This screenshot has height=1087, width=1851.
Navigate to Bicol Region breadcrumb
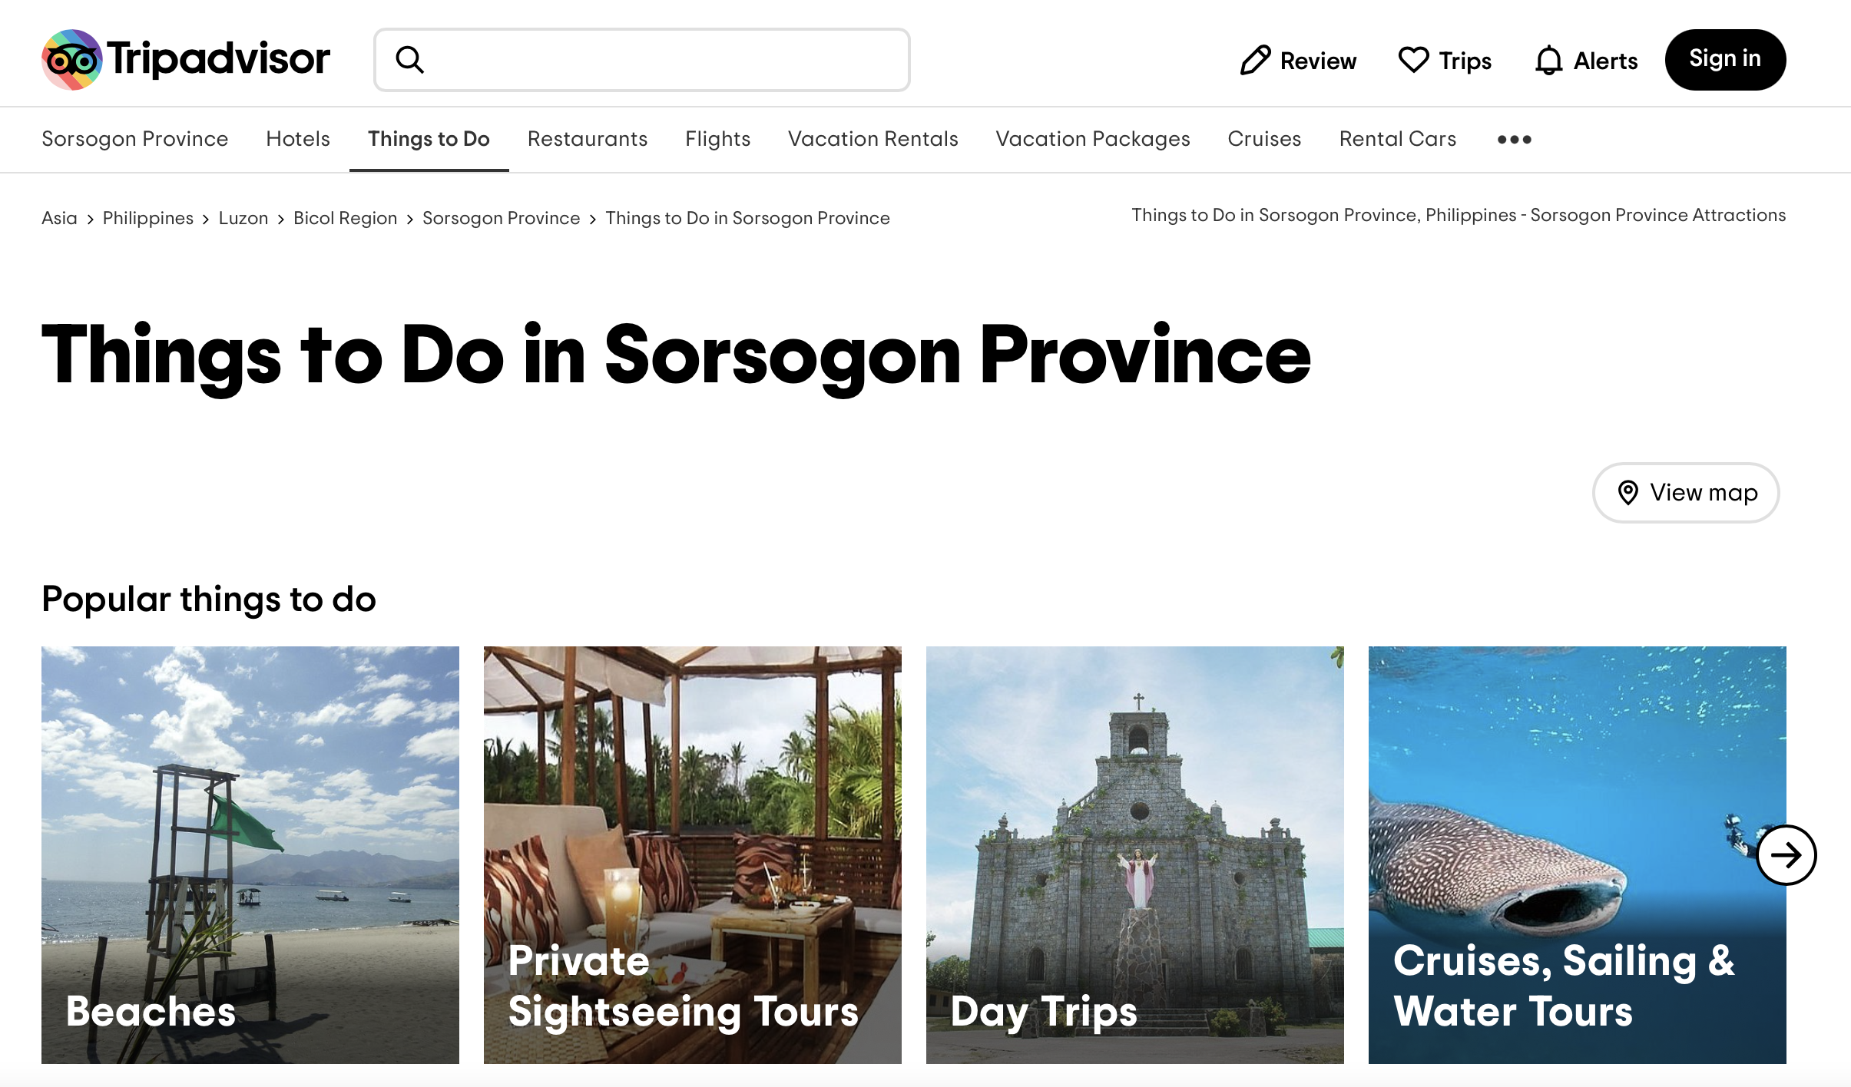[x=345, y=218]
